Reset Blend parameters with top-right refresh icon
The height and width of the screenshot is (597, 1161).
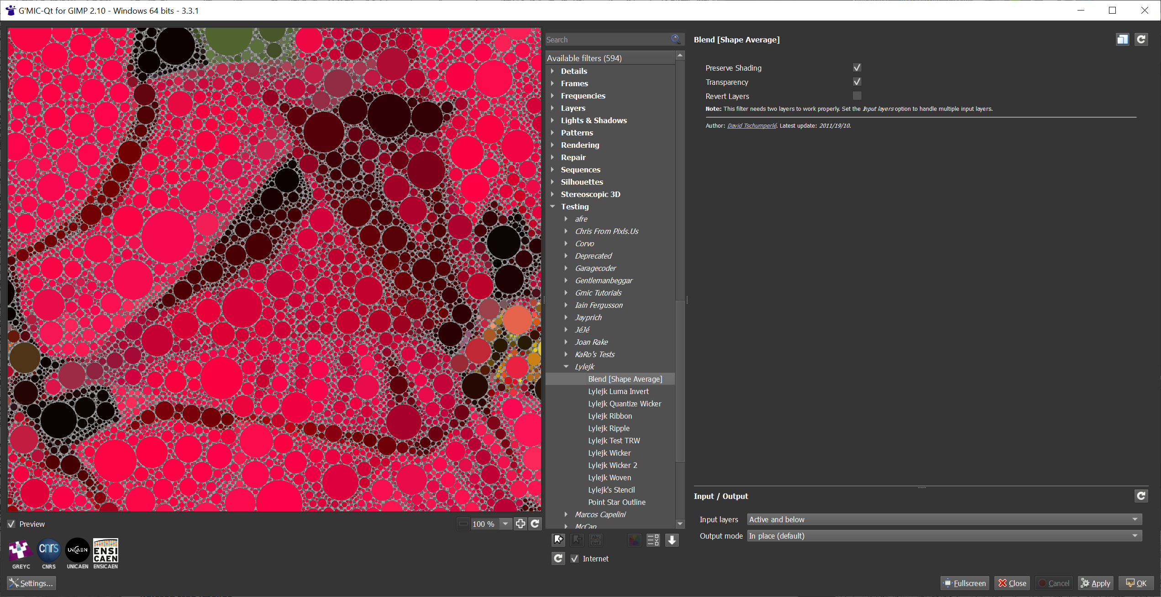pyautogui.click(x=1141, y=40)
